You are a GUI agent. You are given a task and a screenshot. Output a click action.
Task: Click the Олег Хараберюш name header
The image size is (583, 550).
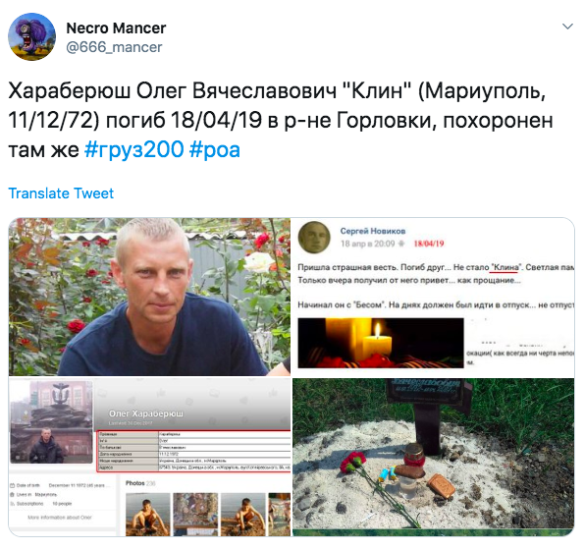(145, 413)
